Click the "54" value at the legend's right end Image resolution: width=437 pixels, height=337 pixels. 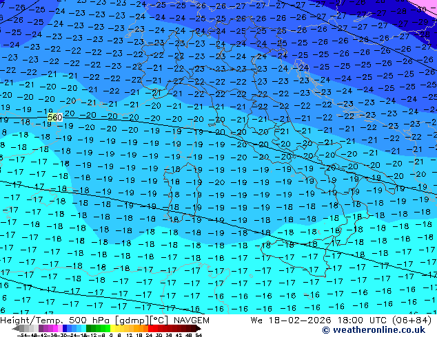click(199, 335)
